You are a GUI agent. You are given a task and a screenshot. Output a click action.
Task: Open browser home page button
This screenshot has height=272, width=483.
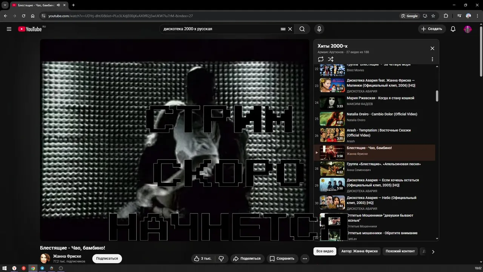(x=32, y=16)
